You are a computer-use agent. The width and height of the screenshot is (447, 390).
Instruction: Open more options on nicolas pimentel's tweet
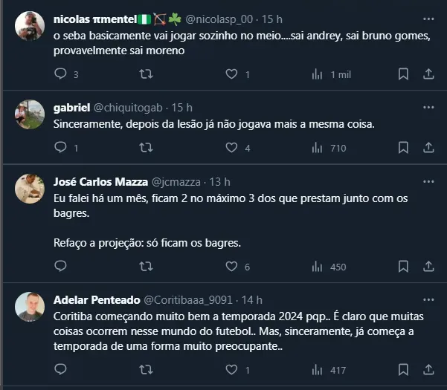click(428, 18)
